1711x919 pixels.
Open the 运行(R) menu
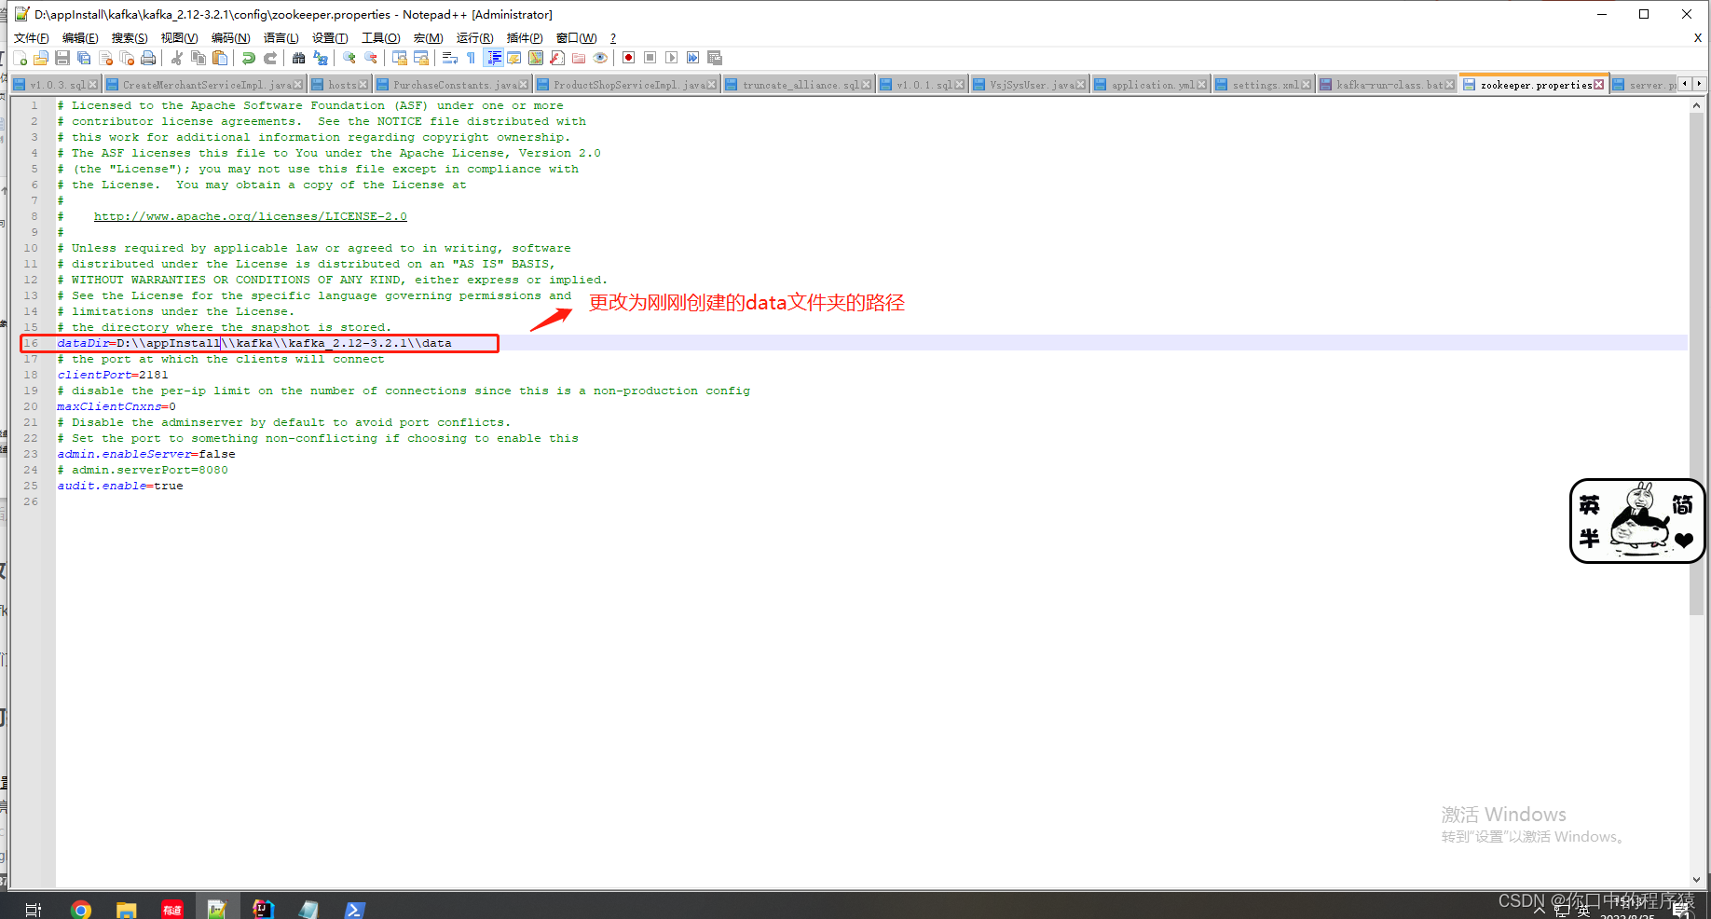474,38
